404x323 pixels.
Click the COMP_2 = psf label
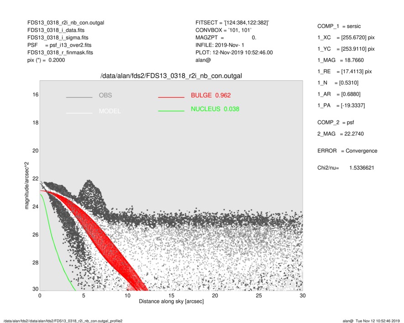pyautogui.click(x=336, y=123)
